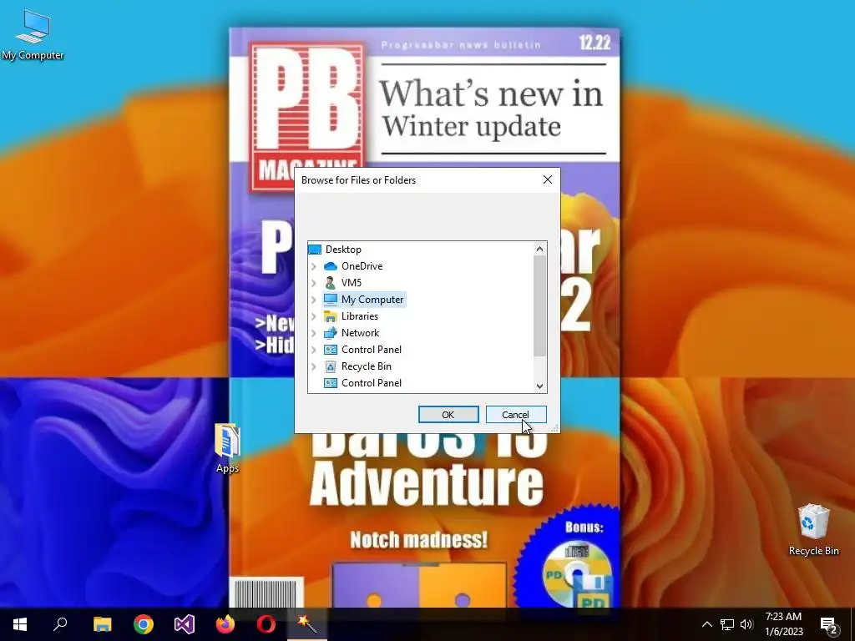The width and height of the screenshot is (855, 641).
Task: Launch Firefox from taskbar
Action: (225, 624)
